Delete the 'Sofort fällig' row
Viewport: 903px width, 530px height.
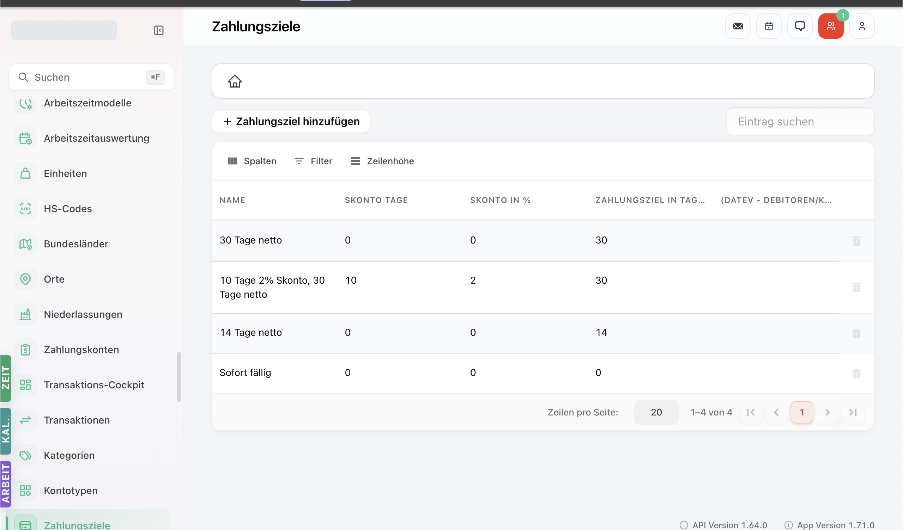[x=856, y=374]
